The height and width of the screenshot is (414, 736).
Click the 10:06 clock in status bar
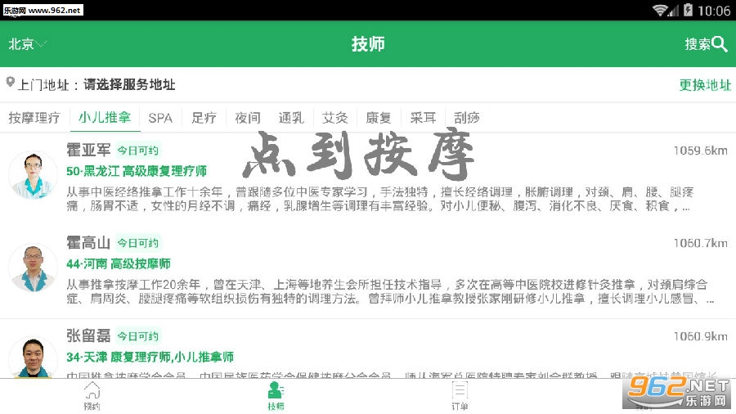point(713,11)
